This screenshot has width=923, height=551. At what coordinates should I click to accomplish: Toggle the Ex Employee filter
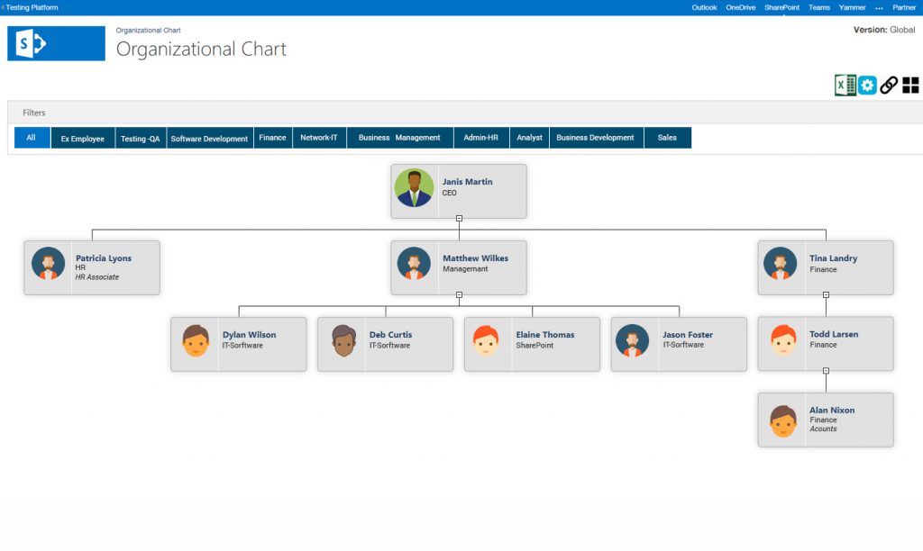[x=82, y=137]
